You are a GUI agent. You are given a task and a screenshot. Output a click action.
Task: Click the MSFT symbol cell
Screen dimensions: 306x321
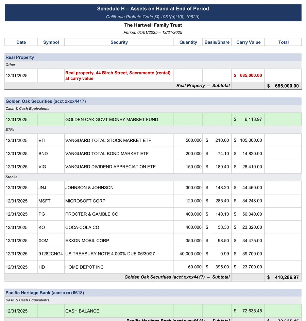tap(51, 201)
